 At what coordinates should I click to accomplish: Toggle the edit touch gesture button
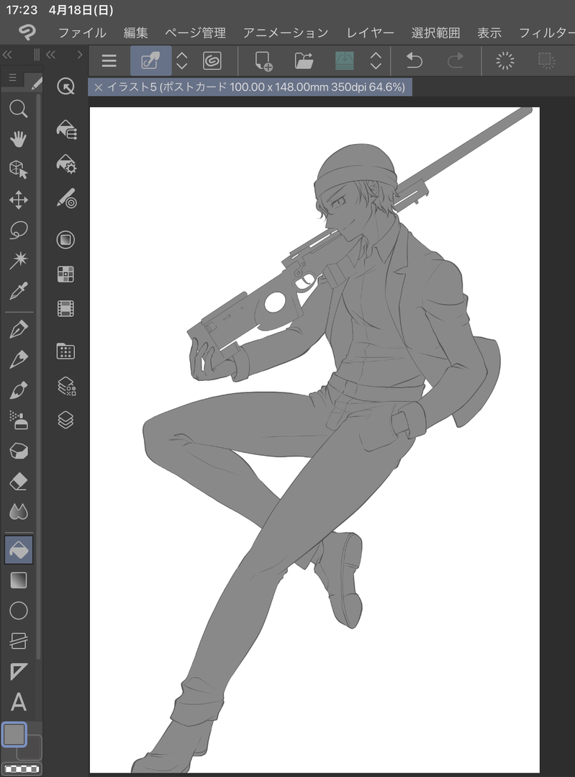coord(150,60)
